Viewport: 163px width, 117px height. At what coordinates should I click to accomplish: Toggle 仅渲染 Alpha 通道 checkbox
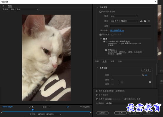[x=125, y=99]
